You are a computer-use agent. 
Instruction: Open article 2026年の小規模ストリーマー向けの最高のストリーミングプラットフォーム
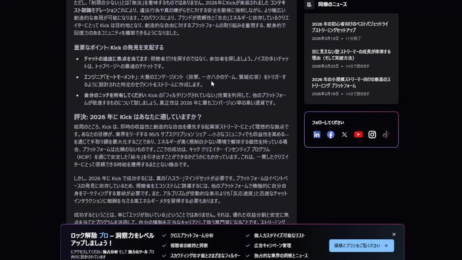tap(351, 82)
